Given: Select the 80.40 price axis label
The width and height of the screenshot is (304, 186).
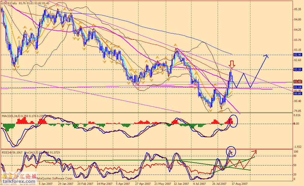Looking at the screenshot, I should point(298,101).
